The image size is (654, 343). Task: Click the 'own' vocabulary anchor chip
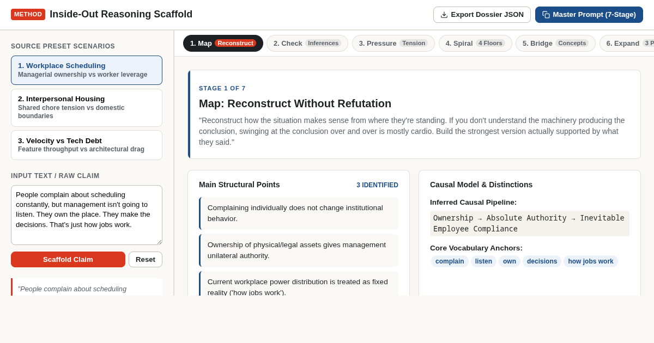click(510, 261)
